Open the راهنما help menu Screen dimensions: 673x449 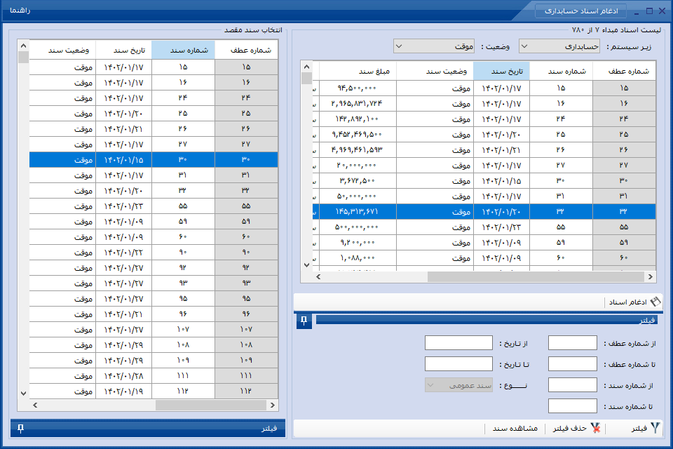coord(20,11)
